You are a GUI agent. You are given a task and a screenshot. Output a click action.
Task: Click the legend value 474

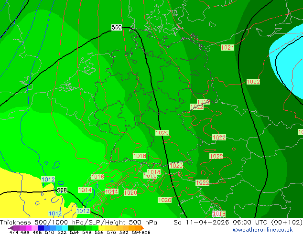pos(14,232)
